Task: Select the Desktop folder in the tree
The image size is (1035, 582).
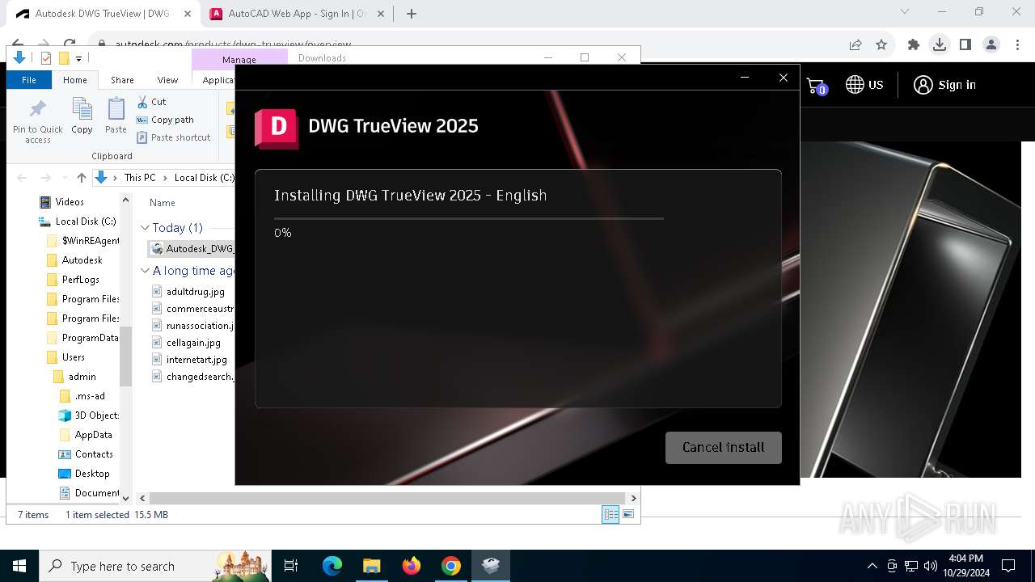Action: click(x=92, y=474)
